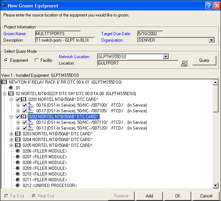
Task: Click the Organization link label
Action: (112, 40)
